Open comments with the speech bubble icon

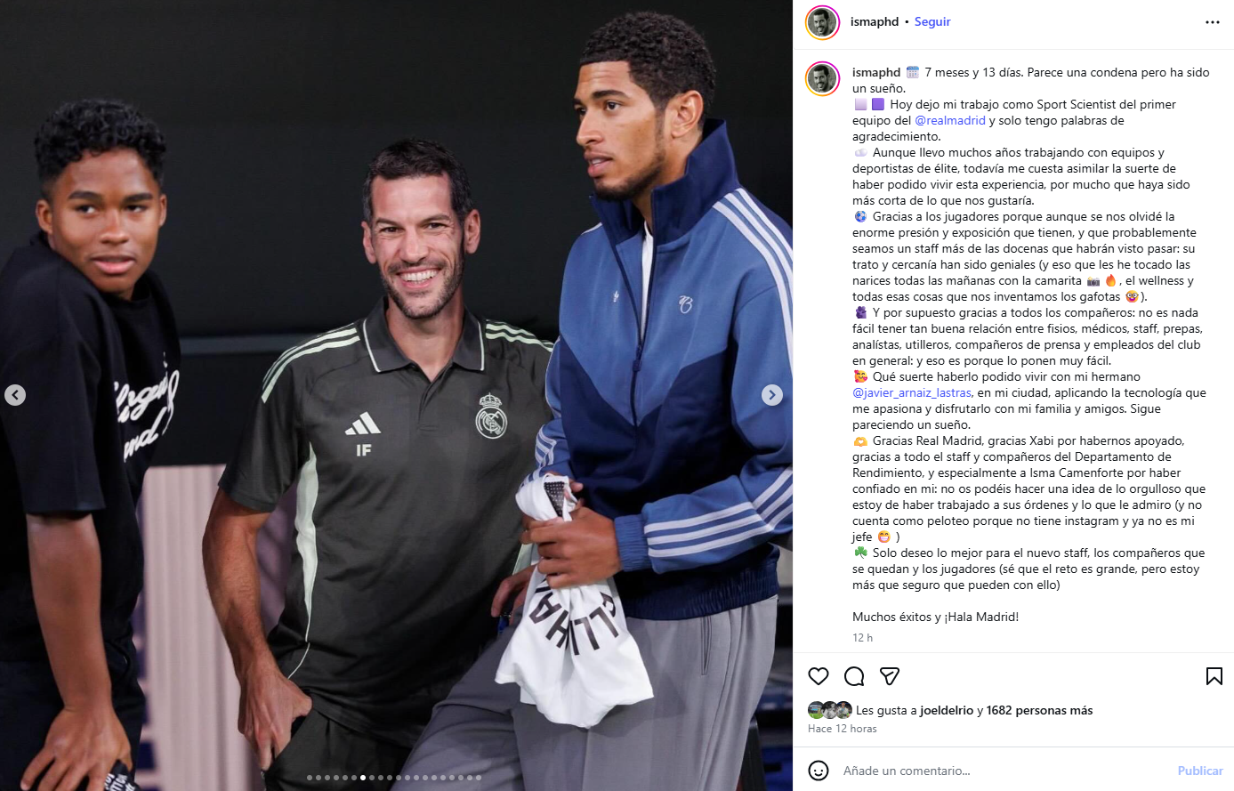point(854,676)
